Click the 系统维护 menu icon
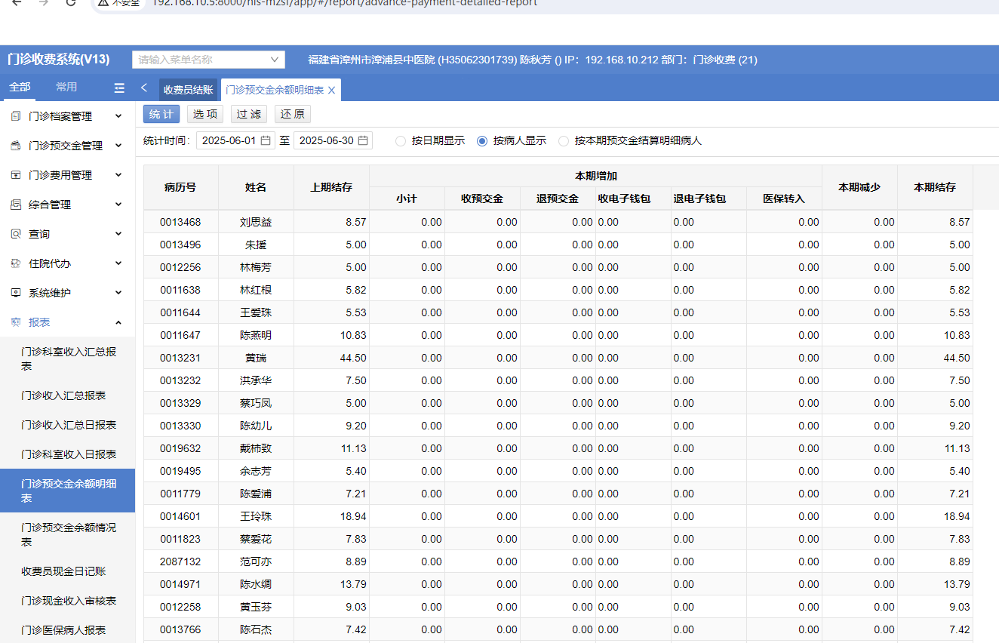 coord(16,293)
